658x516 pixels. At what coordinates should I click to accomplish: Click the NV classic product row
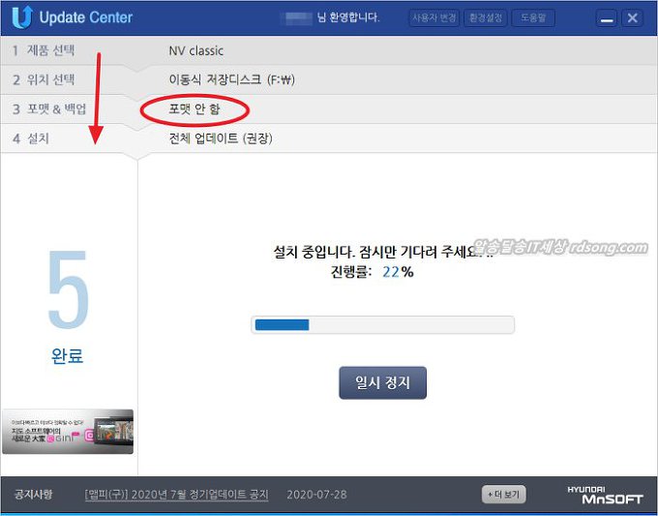(195, 50)
